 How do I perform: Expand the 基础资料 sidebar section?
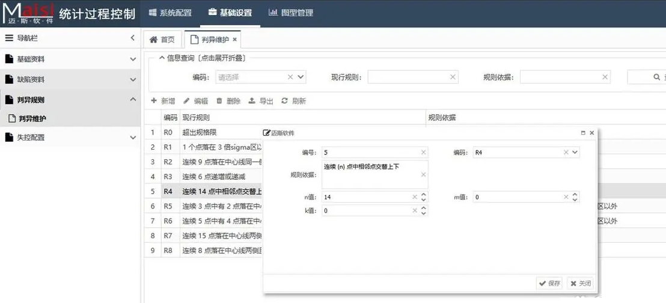(x=70, y=59)
